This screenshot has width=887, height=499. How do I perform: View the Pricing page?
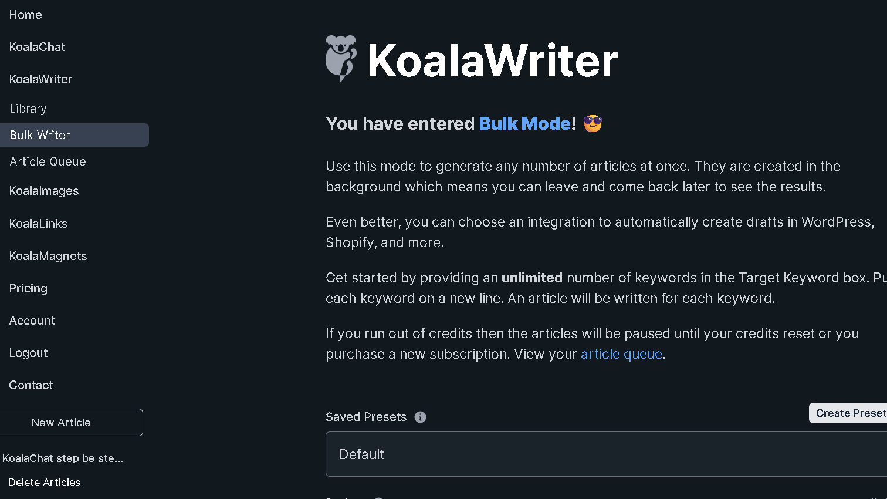(x=28, y=288)
